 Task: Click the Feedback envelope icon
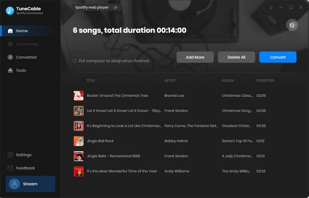pos(10,168)
